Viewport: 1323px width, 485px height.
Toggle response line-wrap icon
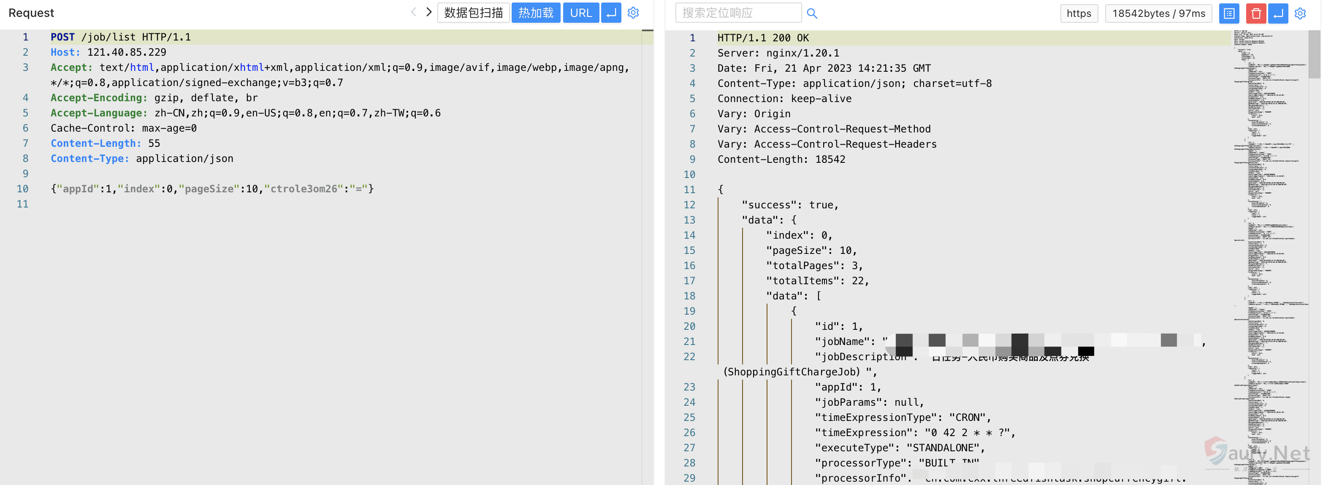coord(1278,13)
